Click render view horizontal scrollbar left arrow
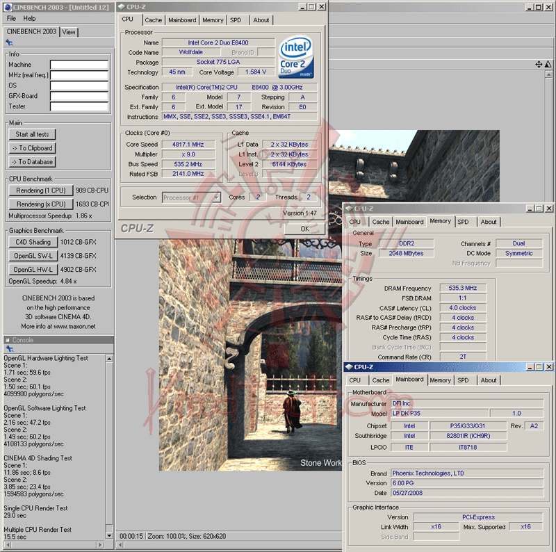This screenshot has height=552, width=556. pyautogui.click(x=120, y=544)
